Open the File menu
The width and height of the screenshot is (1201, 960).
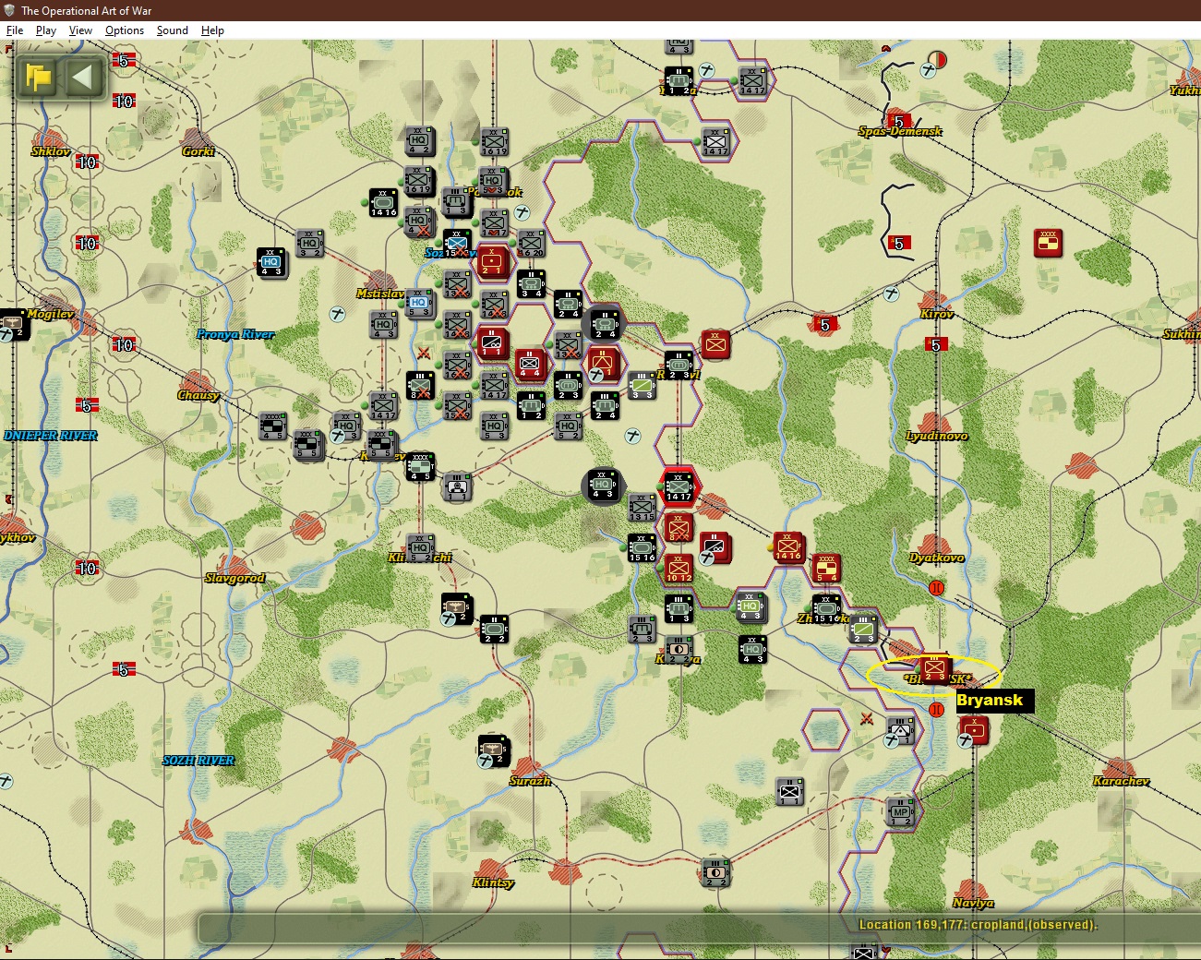click(15, 30)
